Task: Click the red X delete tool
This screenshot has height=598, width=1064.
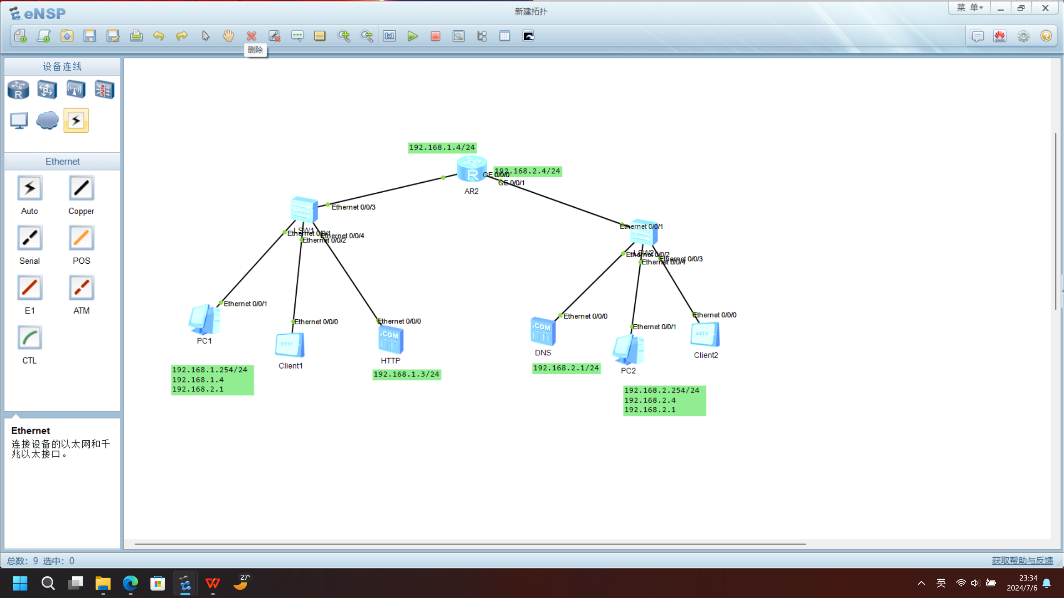Action: (x=251, y=36)
